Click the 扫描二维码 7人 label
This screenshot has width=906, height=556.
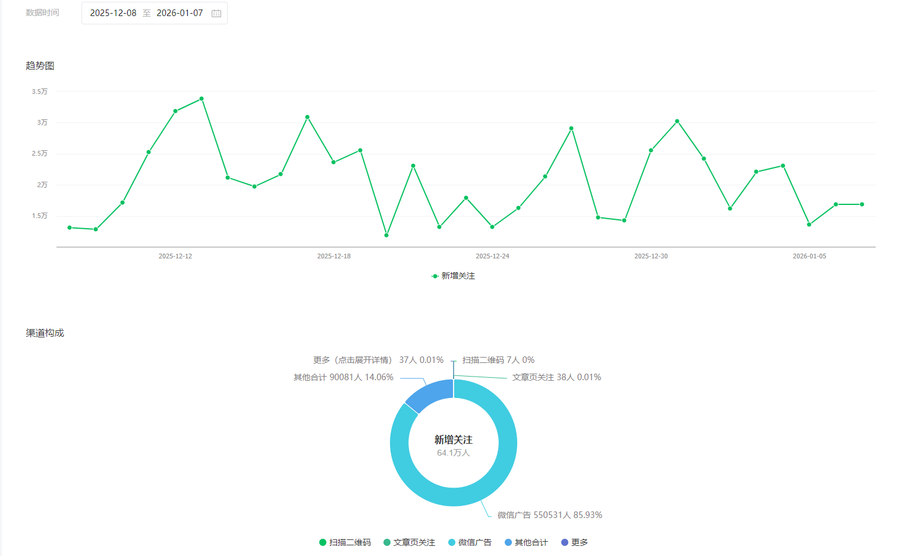[x=498, y=360]
